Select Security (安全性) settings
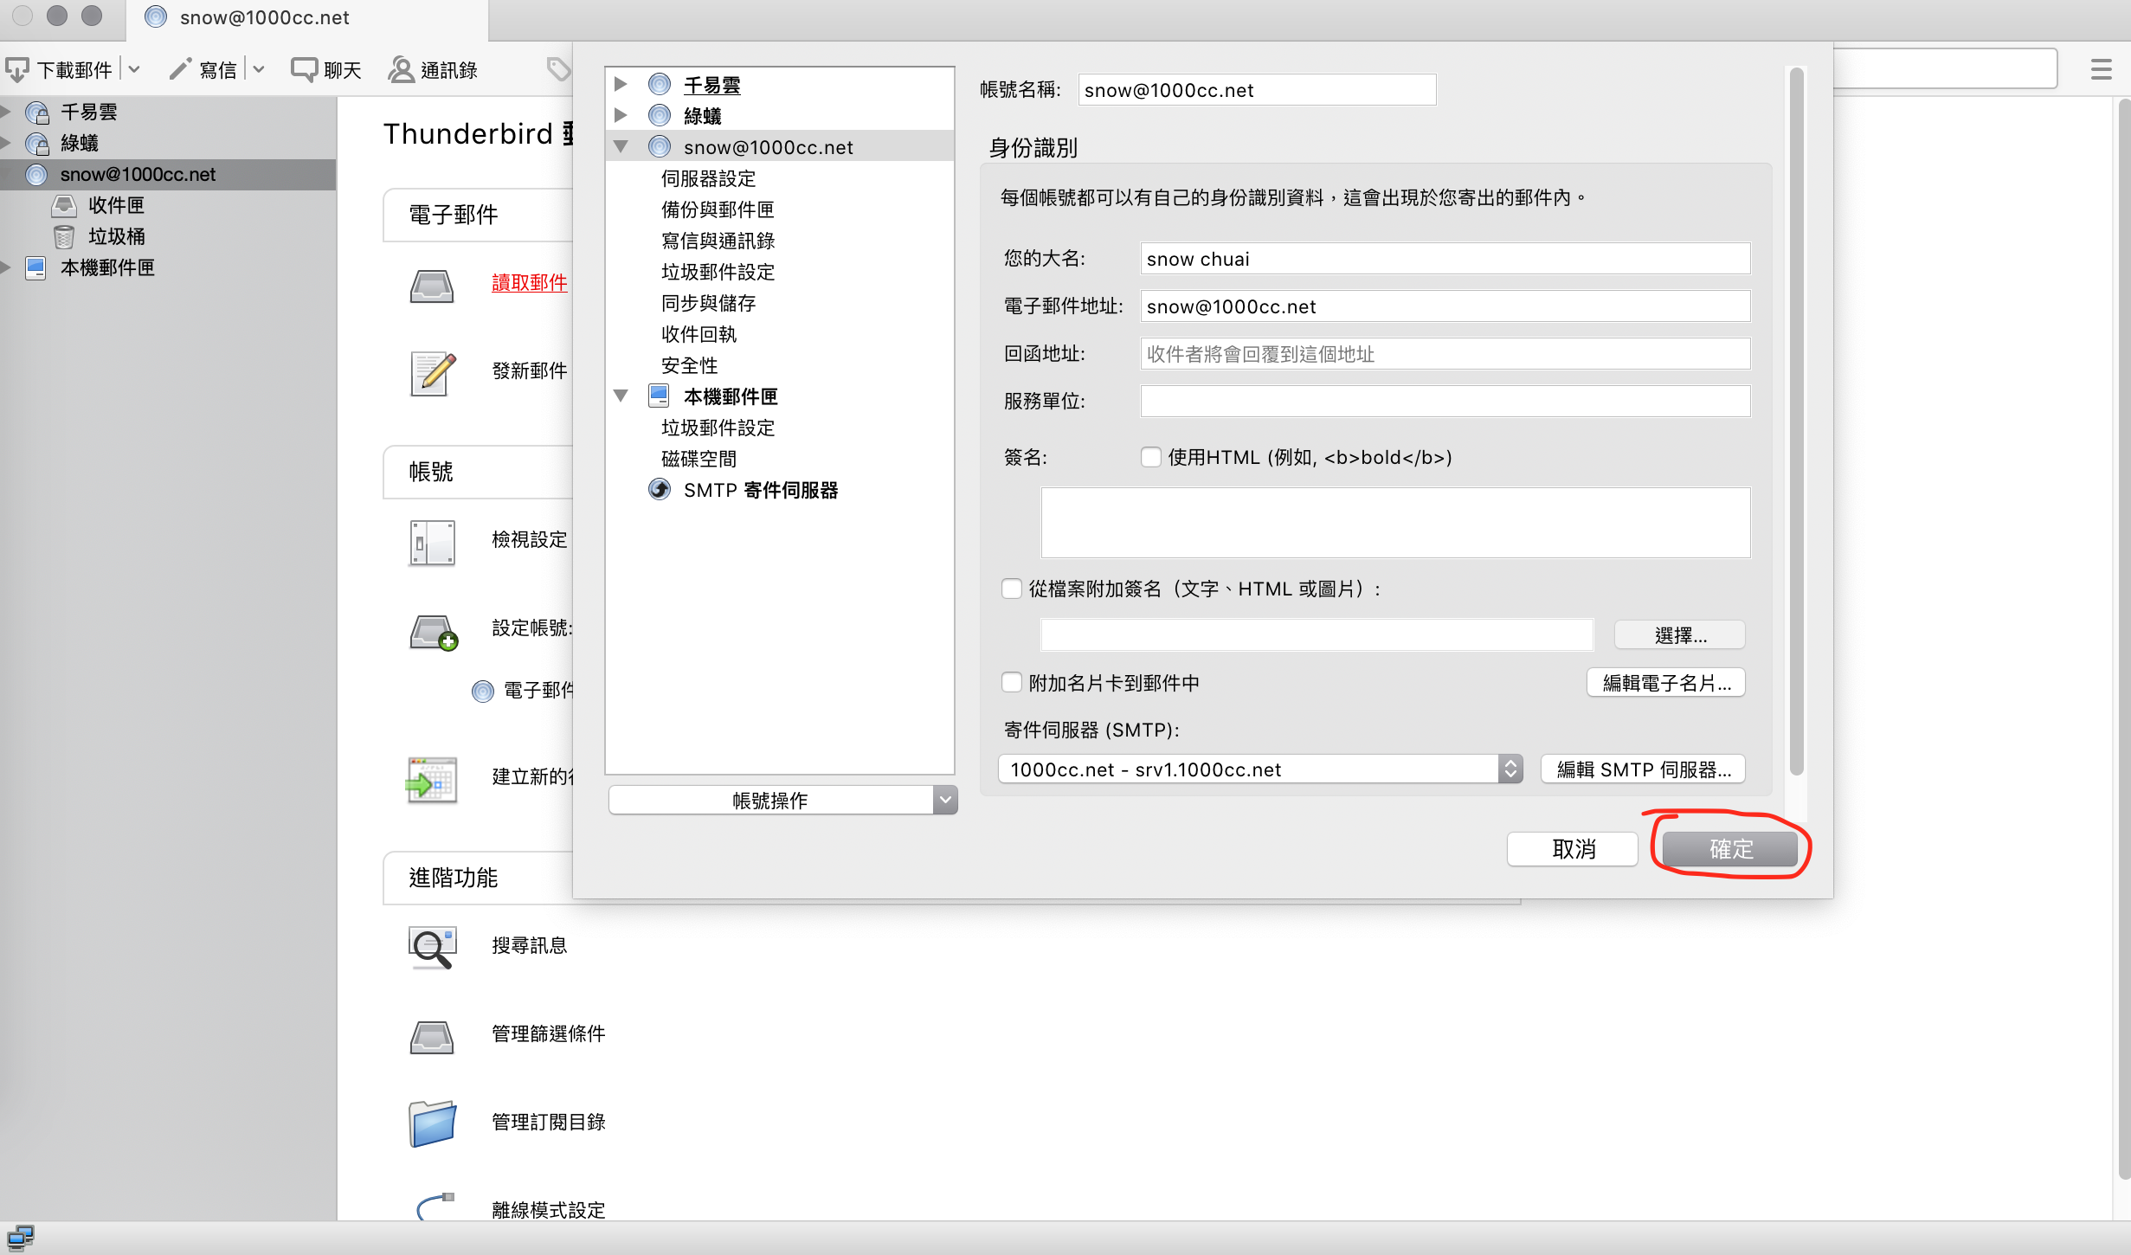This screenshot has width=2131, height=1255. pyautogui.click(x=689, y=365)
